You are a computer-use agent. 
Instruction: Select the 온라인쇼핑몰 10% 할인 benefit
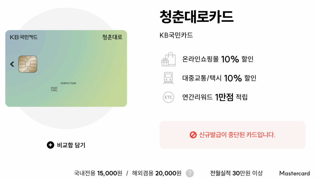[218, 59]
